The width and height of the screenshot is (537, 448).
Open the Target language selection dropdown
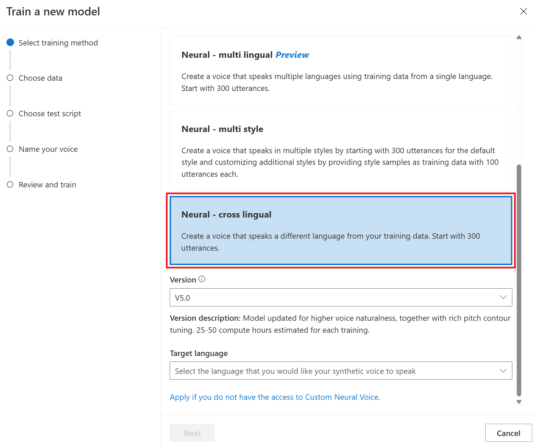(341, 370)
